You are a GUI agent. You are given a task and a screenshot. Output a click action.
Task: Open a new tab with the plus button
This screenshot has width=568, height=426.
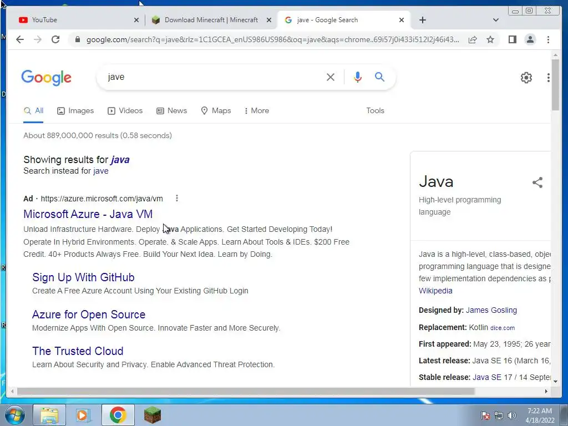click(x=422, y=20)
